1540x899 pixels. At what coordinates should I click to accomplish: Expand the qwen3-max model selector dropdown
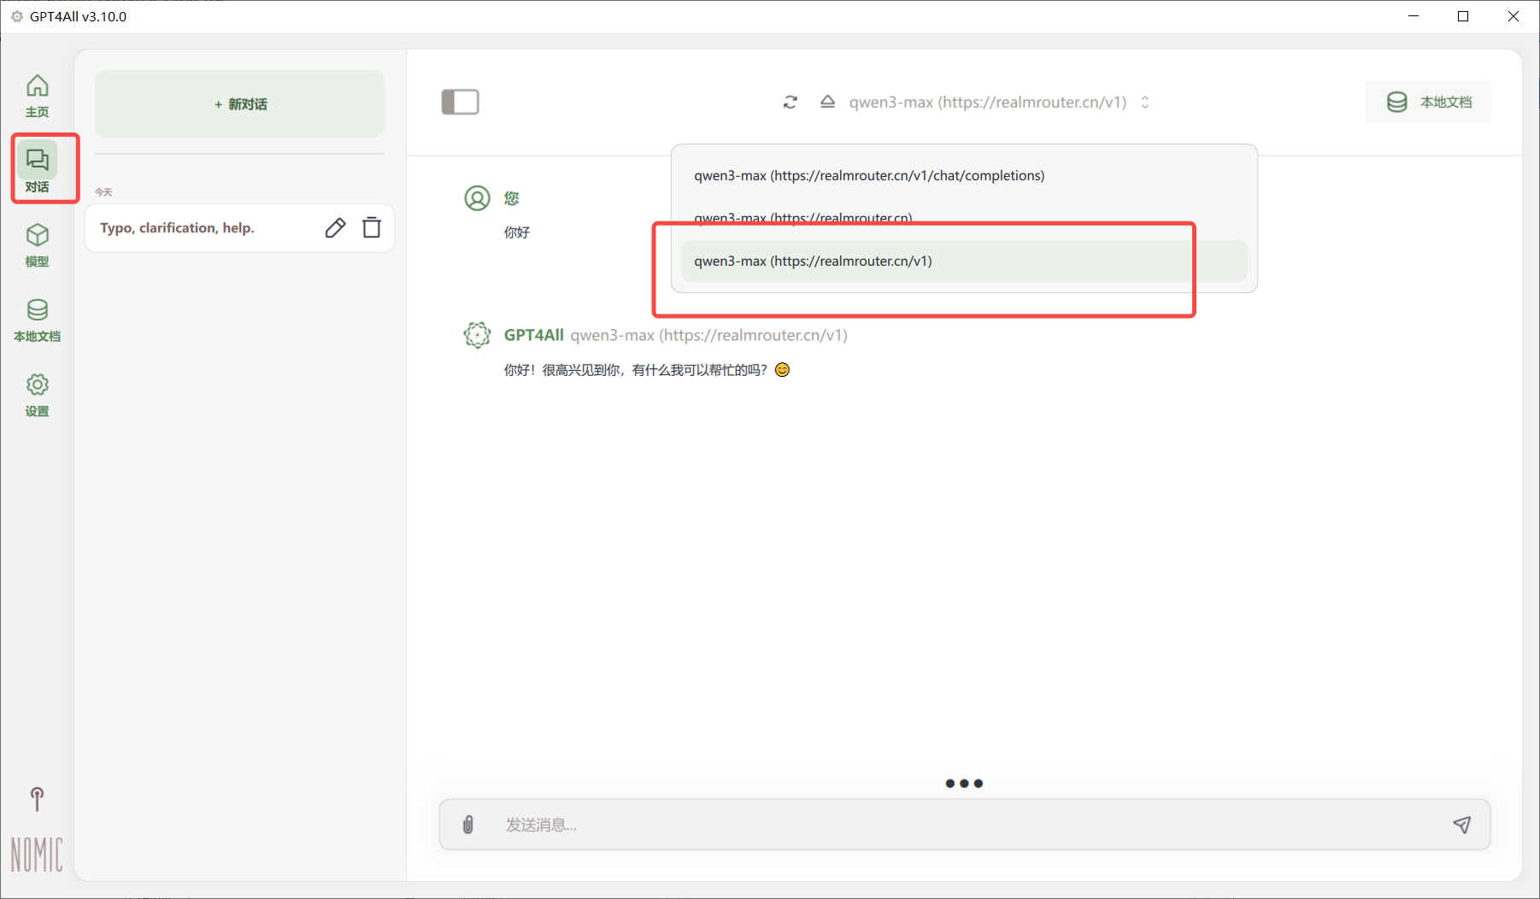[x=988, y=103]
